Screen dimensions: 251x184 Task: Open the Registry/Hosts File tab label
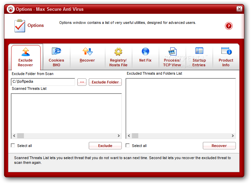pos(118,63)
